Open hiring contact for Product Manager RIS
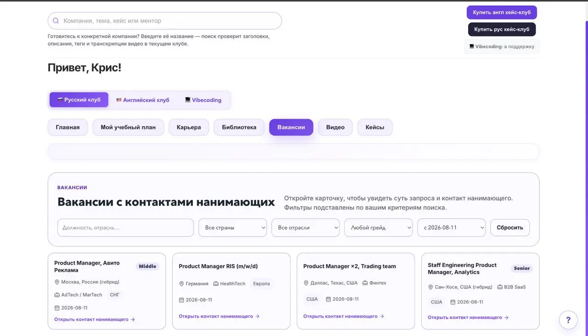588x336 pixels. [219, 316]
